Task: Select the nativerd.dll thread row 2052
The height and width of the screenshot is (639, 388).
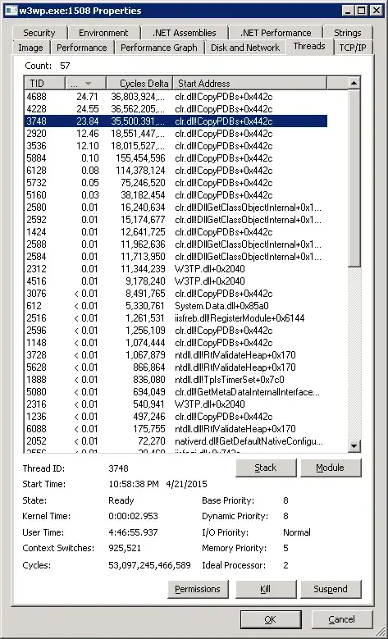Action: [x=176, y=441]
